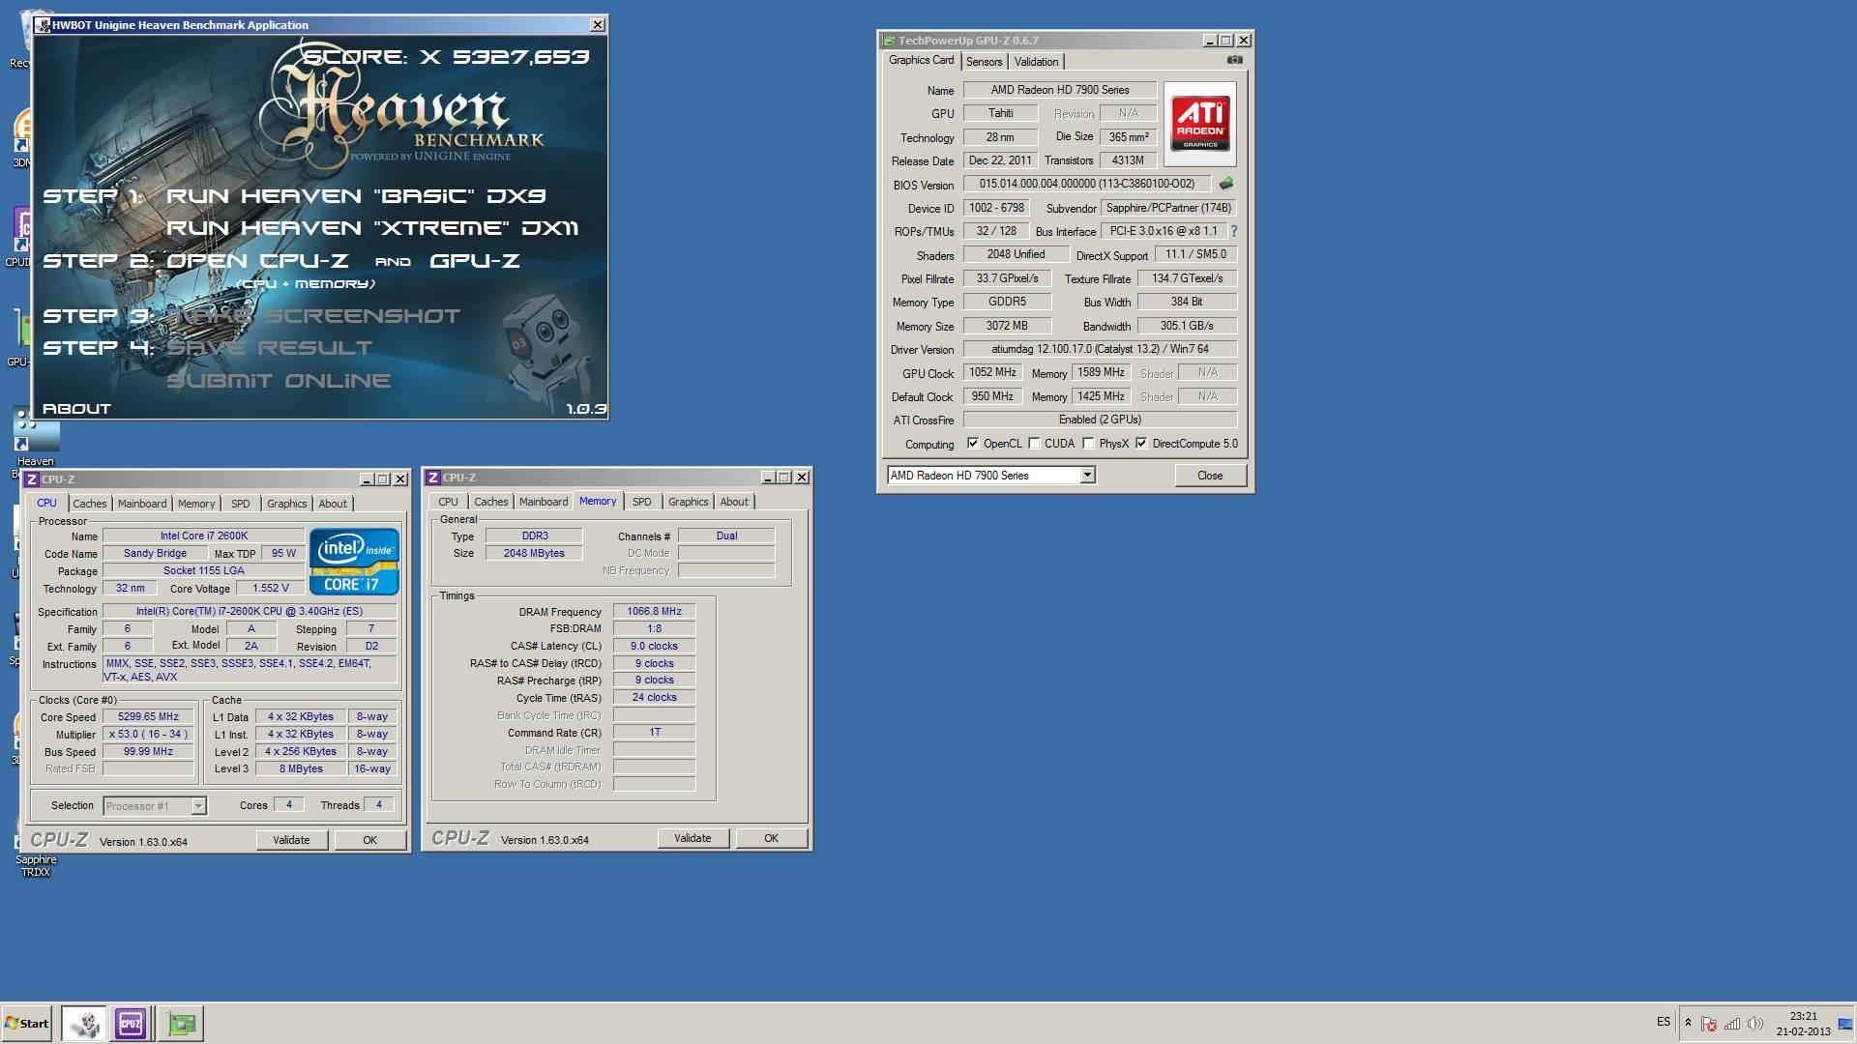Click the ATI Radeon logo in GPU-Z

(x=1200, y=124)
